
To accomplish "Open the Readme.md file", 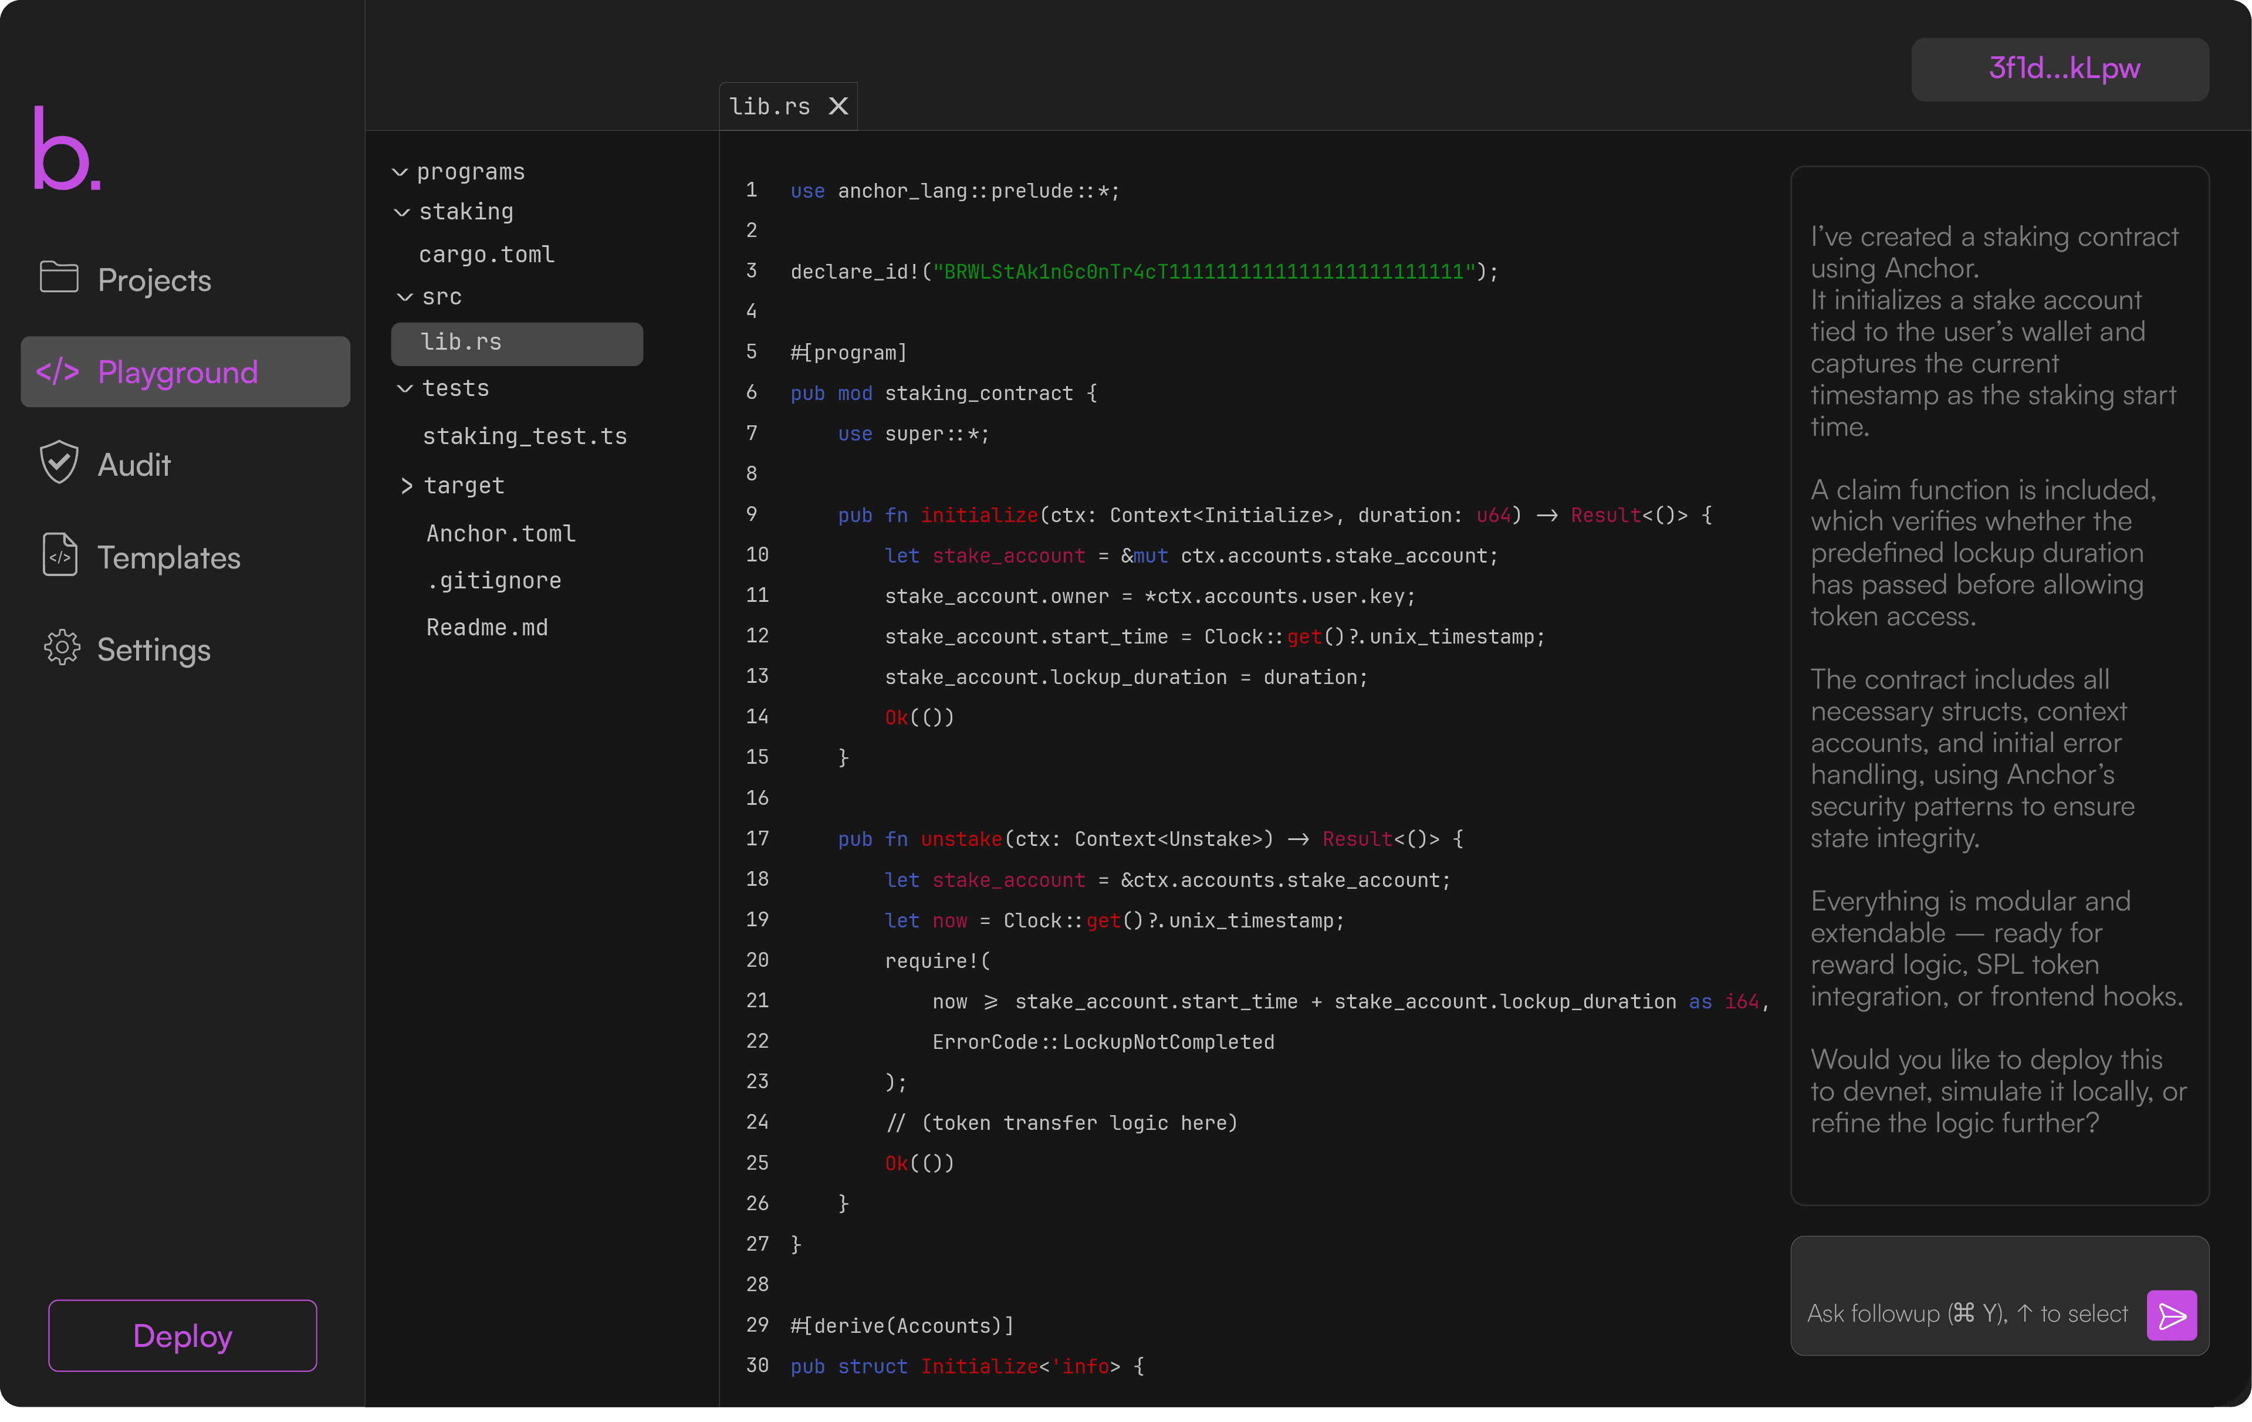I will (x=487, y=627).
